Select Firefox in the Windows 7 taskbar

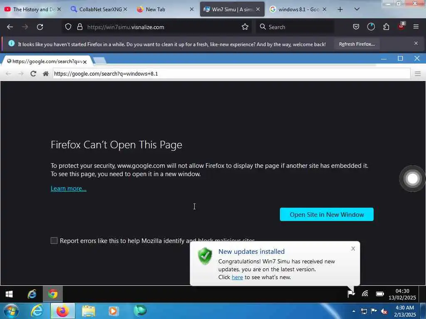pyautogui.click(x=62, y=311)
